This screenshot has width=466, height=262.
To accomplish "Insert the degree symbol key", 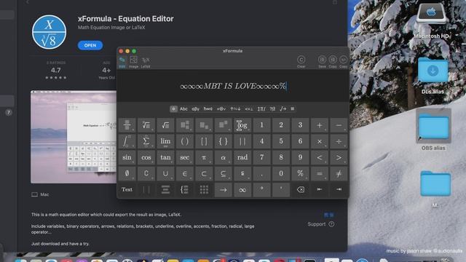I will (x=261, y=189).
